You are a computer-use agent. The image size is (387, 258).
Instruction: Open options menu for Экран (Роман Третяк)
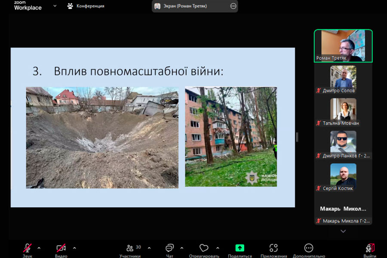[233, 6]
